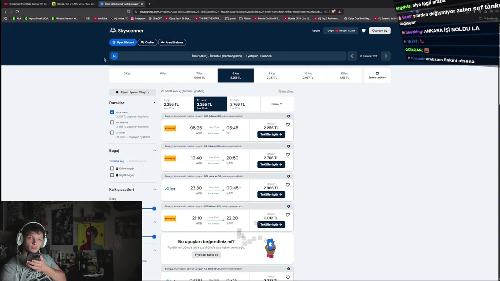The width and height of the screenshot is (500, 281).
Task: Adjust the Gidiş departure time slider handle
Action: tap(154, 208)
